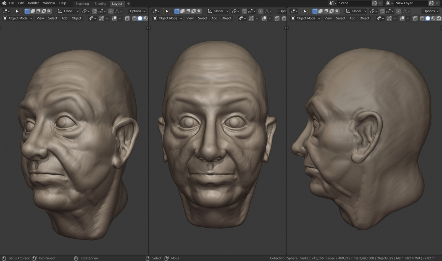The width and height of the screenshot is (442, 261).
Task: Click the New Scene icon beside the Scene field
Action: [374, 3]
